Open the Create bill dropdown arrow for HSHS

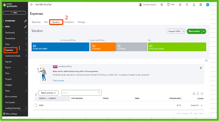[202, 105]
